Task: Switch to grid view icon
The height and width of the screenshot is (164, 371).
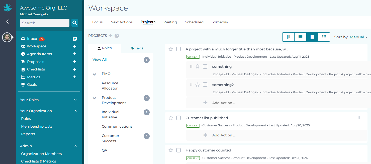Action: click(324, 37)
